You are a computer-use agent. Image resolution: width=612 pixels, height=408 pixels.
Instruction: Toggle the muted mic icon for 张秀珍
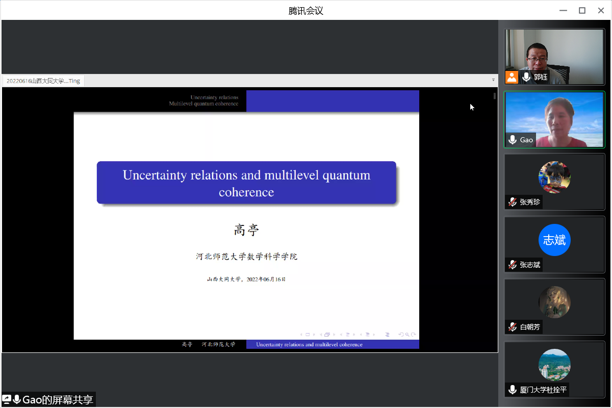(x=513, y=202)
